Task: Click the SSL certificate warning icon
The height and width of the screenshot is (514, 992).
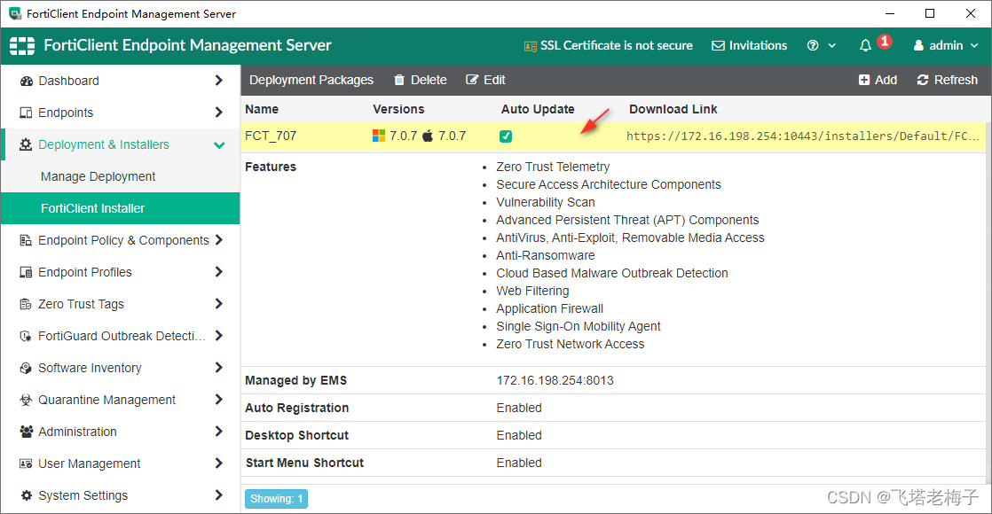Action: click(x=531, y=46)
